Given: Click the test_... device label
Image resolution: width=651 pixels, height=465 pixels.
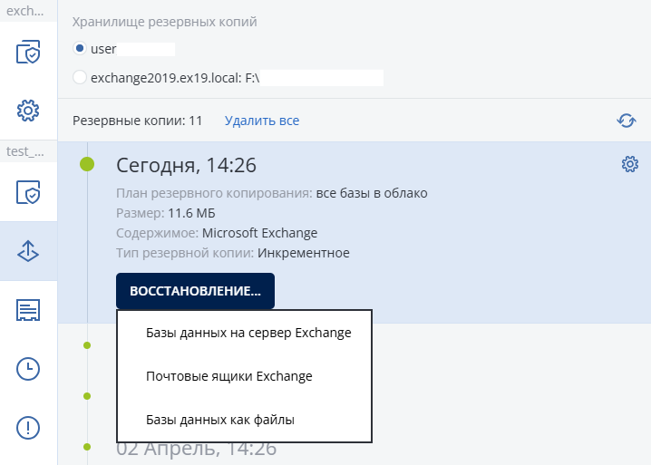Looking at the screenshot, I should [24, 151].
